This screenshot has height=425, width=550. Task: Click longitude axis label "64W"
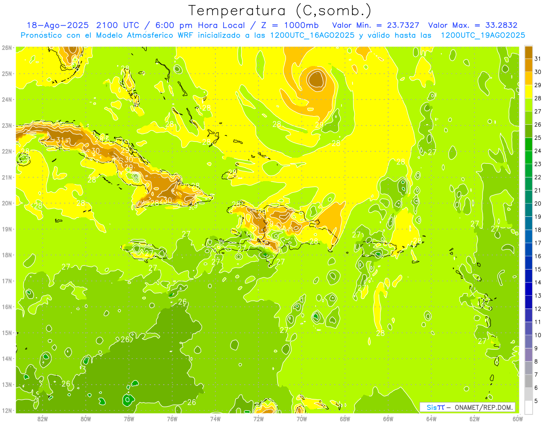[431, 418]
